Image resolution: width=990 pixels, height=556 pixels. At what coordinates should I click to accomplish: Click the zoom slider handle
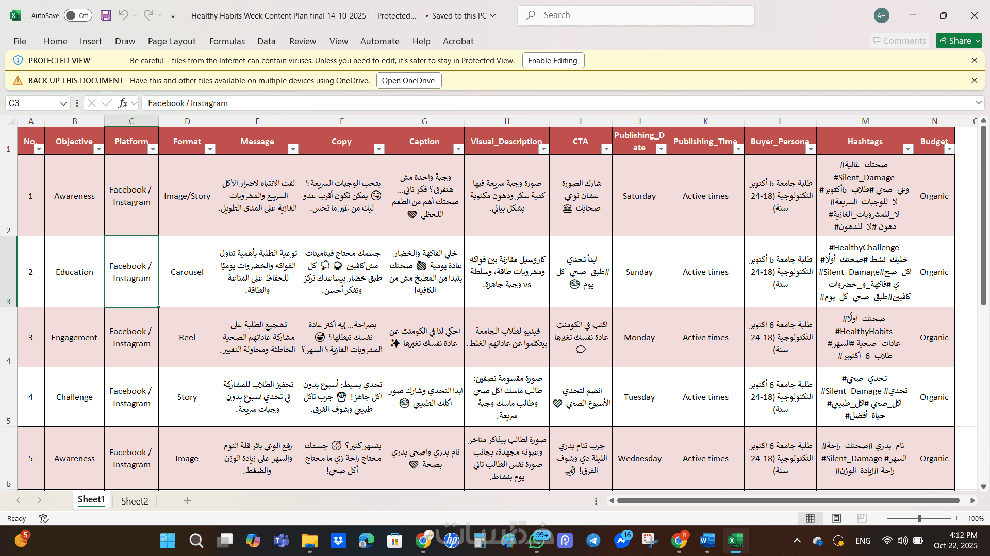click(919, 518)
